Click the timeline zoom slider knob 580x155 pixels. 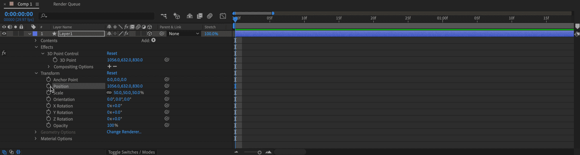tap(260, 152)
